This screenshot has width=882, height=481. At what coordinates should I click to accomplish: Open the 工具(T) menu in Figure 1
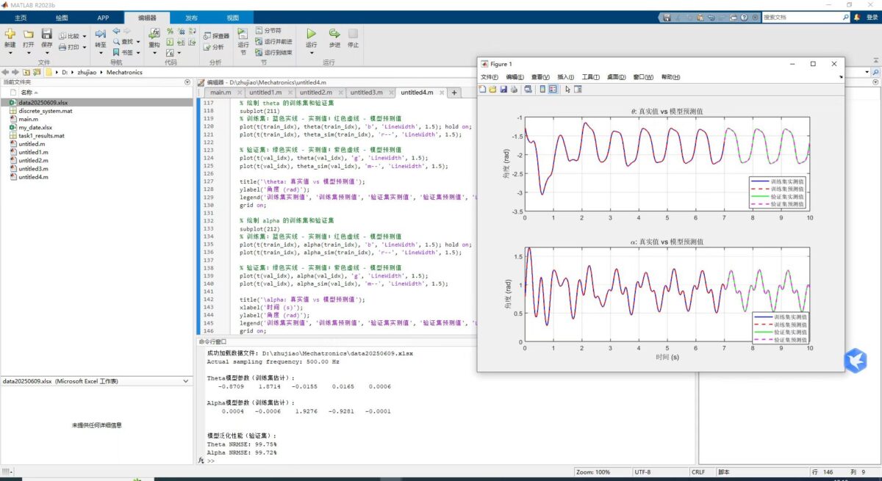[x=590, y=77]
